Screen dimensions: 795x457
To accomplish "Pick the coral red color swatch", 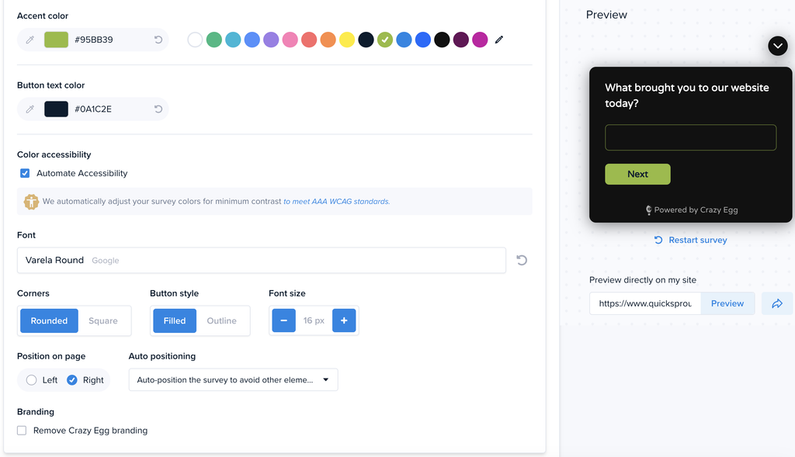I will pos(309,40).
